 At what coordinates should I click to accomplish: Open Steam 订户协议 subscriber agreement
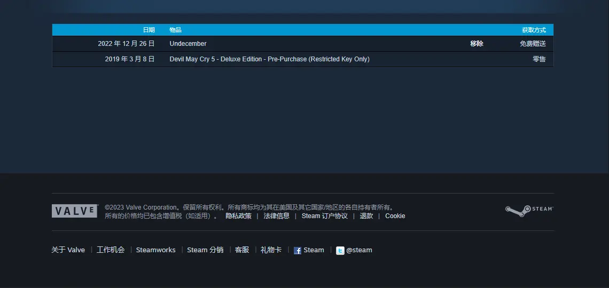tap(324, 216)
